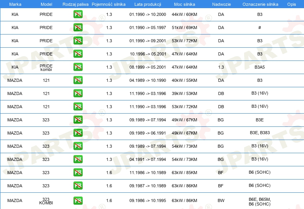Click the Pojemność silnika column header

click(x=108, y=4)
